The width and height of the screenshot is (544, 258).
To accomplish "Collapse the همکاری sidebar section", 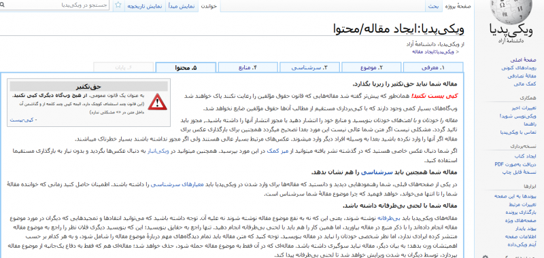I will [528, 98].
